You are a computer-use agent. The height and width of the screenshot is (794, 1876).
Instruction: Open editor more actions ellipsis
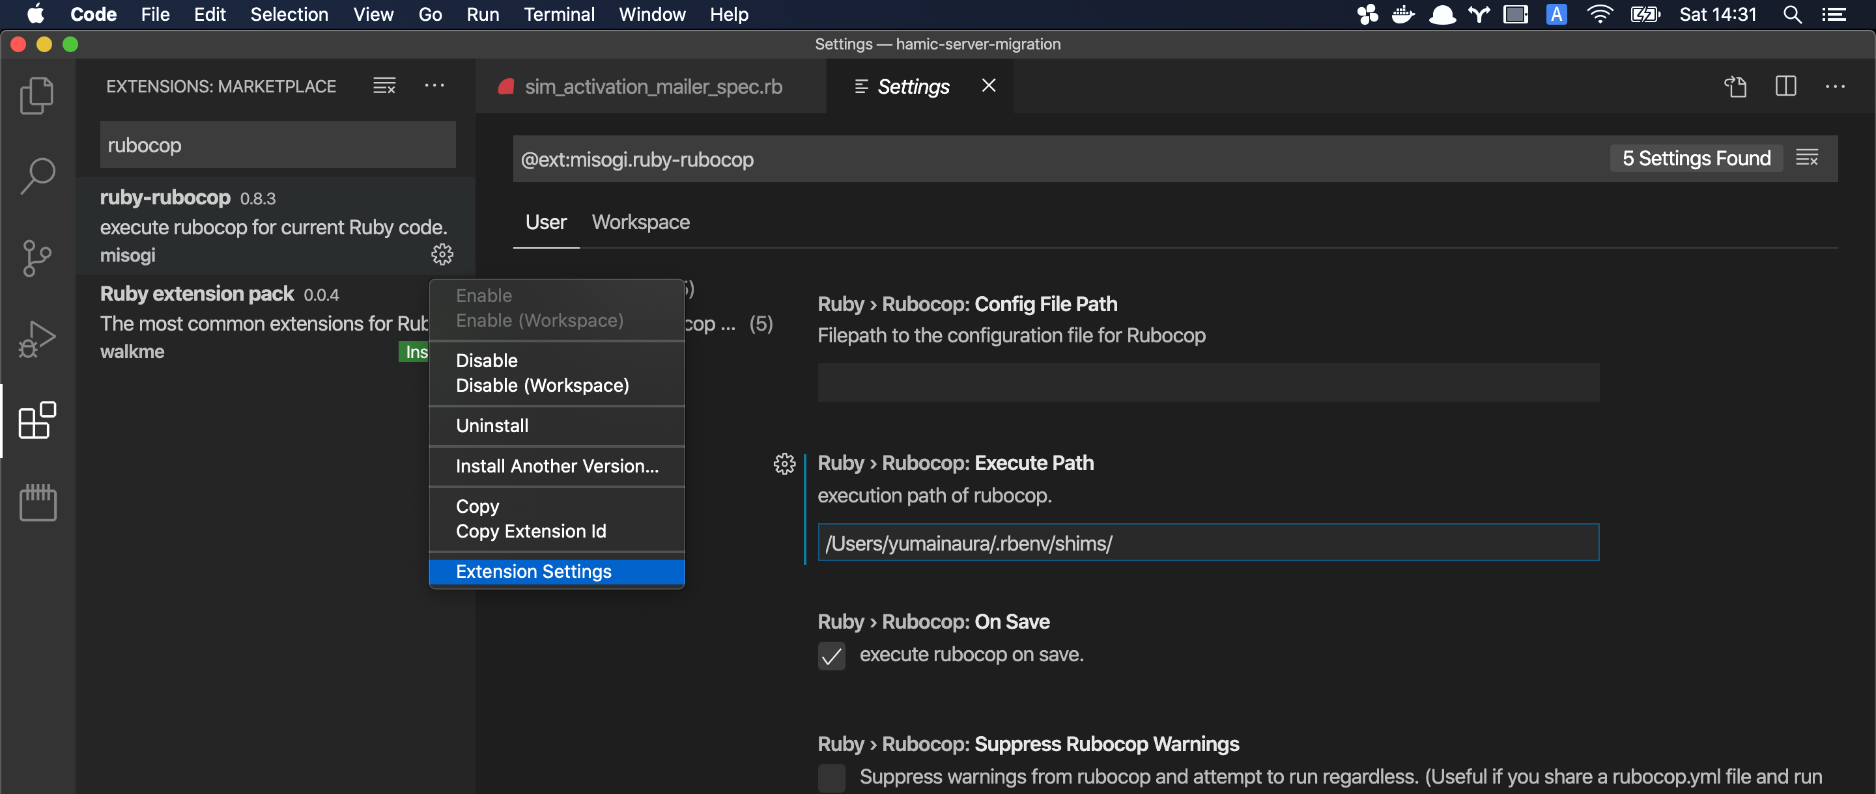click(1835, 87)
